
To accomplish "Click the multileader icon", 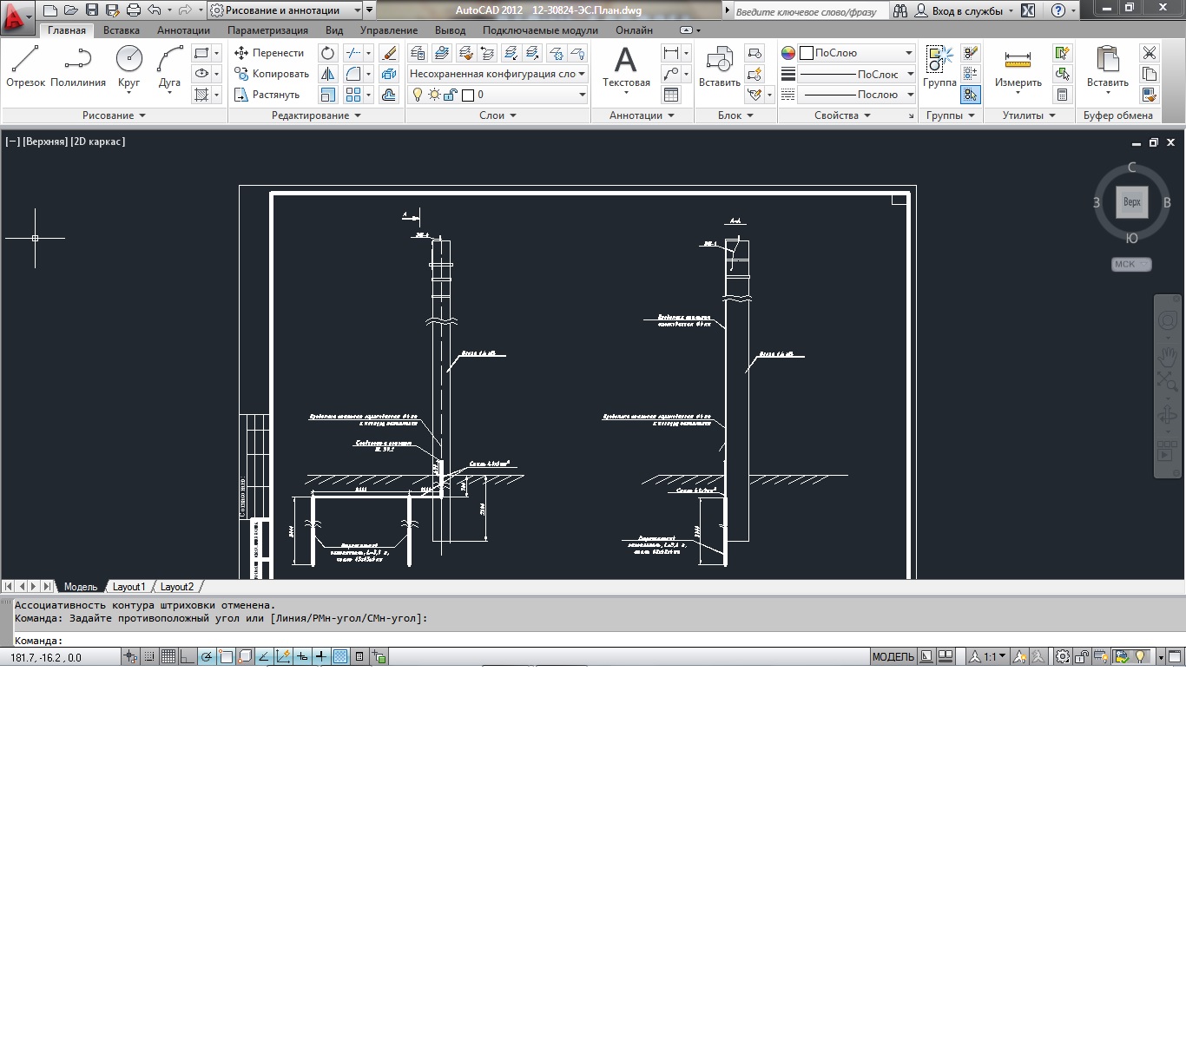I will [671, 74].
